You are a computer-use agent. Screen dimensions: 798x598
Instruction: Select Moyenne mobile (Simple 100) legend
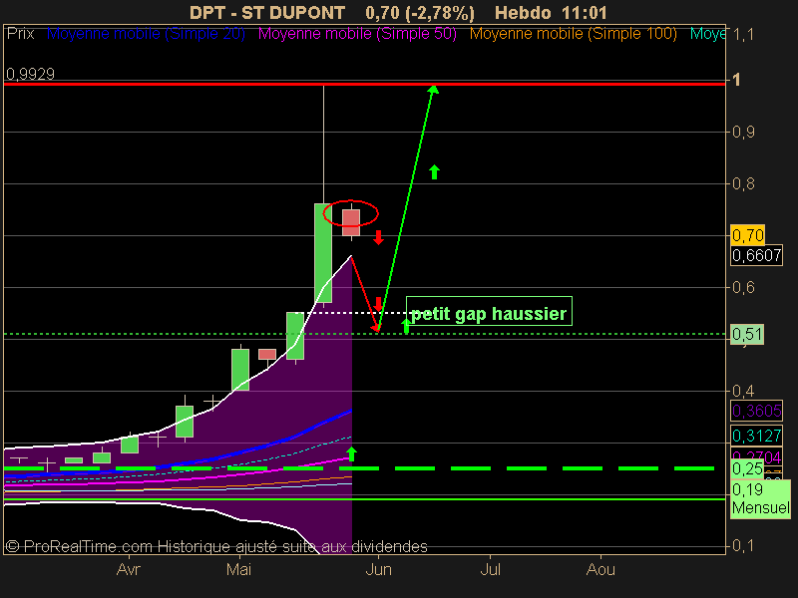[573, 34]
